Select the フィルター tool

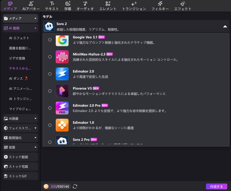pos(160,6)
